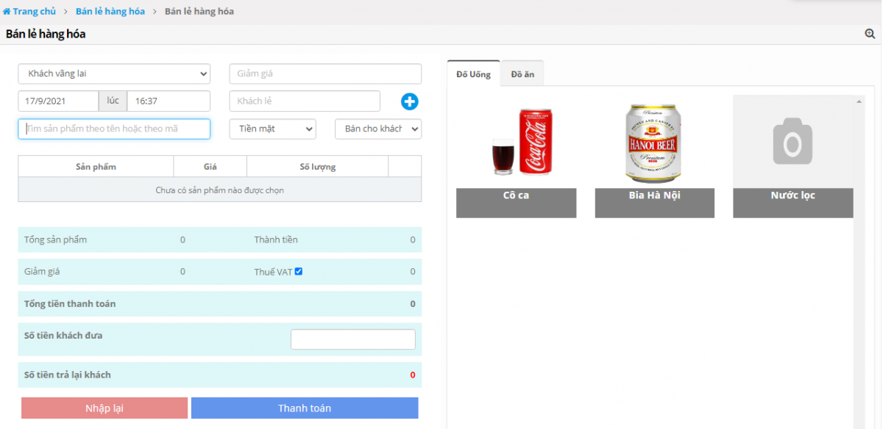Click the blue plus add customer icon
The image size is (883, 429).
coord(409,102)
